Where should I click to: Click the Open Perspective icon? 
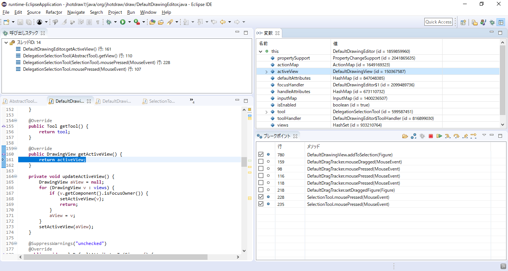click(x=463, y=22)
